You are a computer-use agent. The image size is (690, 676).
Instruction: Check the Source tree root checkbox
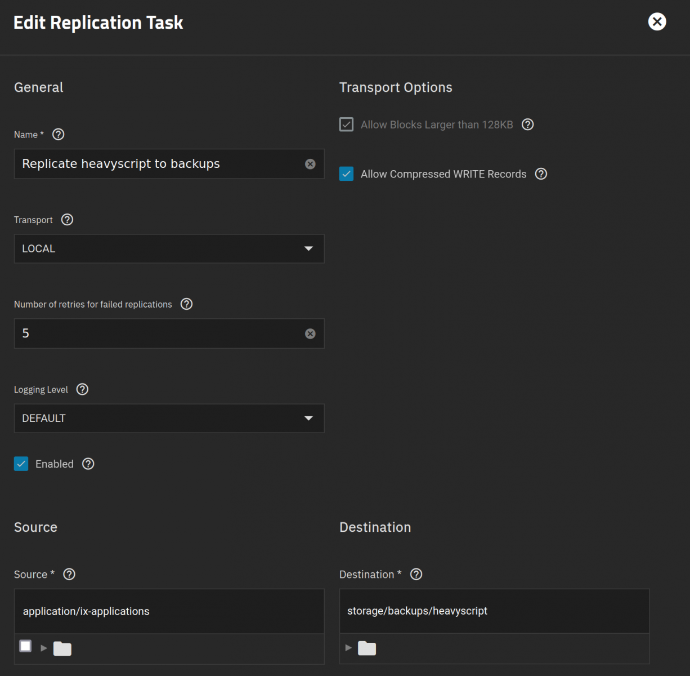[25, 646]
